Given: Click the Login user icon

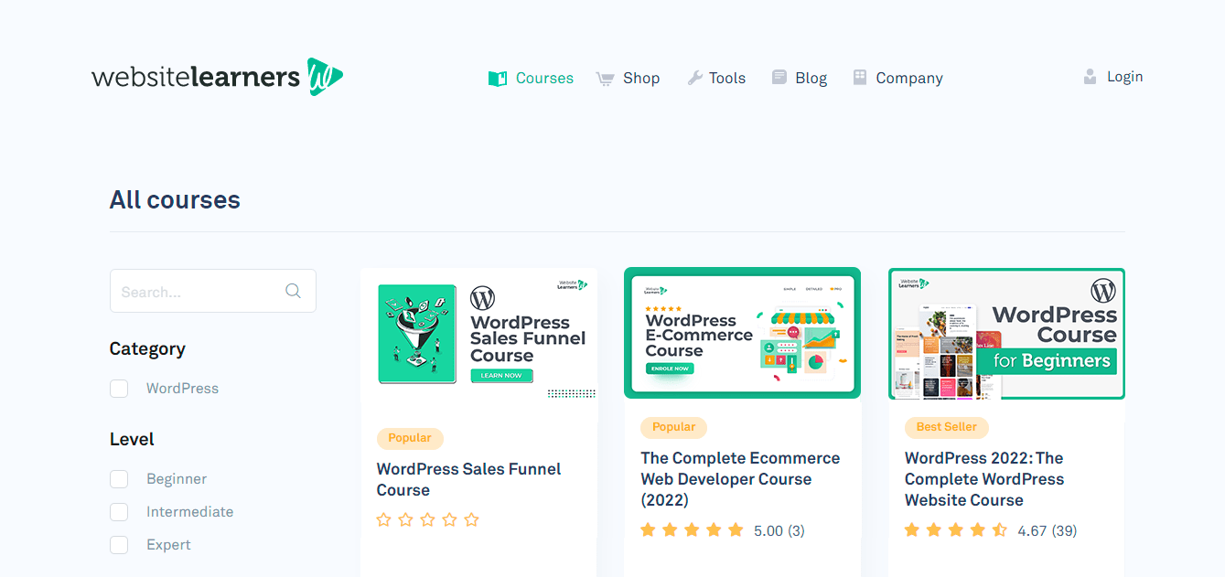Looking at the screenshot, I should point(1090,77).
